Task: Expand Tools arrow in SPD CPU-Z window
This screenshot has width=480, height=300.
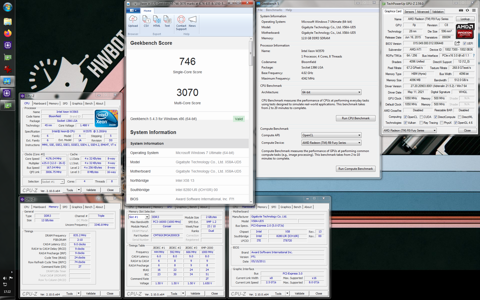Action: pos(183,293)
